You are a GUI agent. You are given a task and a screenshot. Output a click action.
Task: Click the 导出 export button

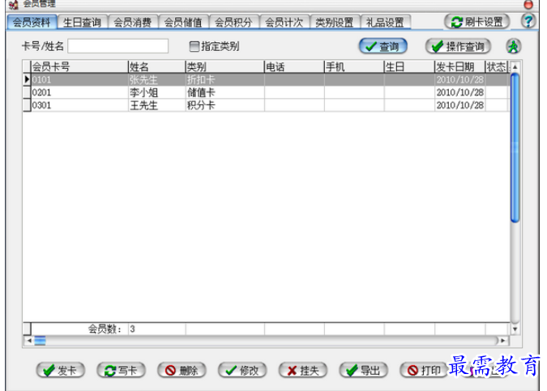[362, 370]
